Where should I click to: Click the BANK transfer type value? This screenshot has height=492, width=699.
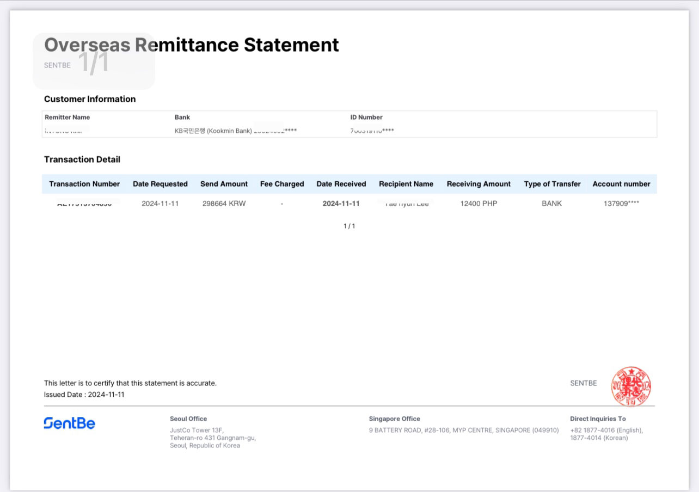tap(552, 204)
